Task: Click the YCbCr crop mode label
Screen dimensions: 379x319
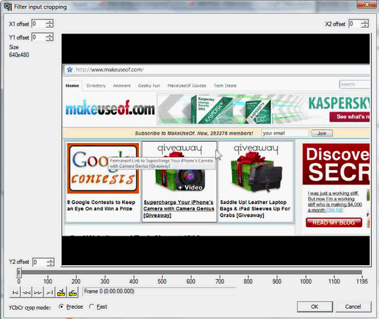Action: [30, 308]
